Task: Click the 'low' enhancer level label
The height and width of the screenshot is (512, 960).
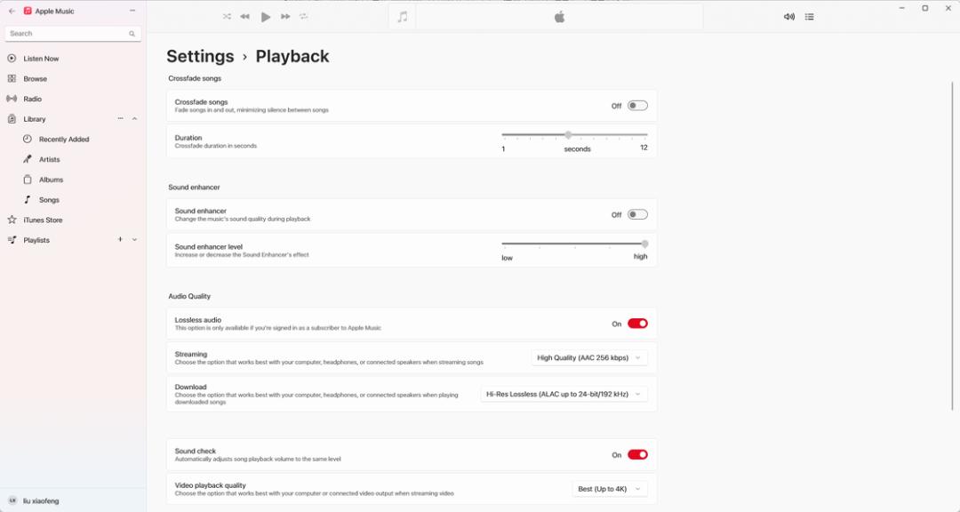Action: click(x=507, y=258)
